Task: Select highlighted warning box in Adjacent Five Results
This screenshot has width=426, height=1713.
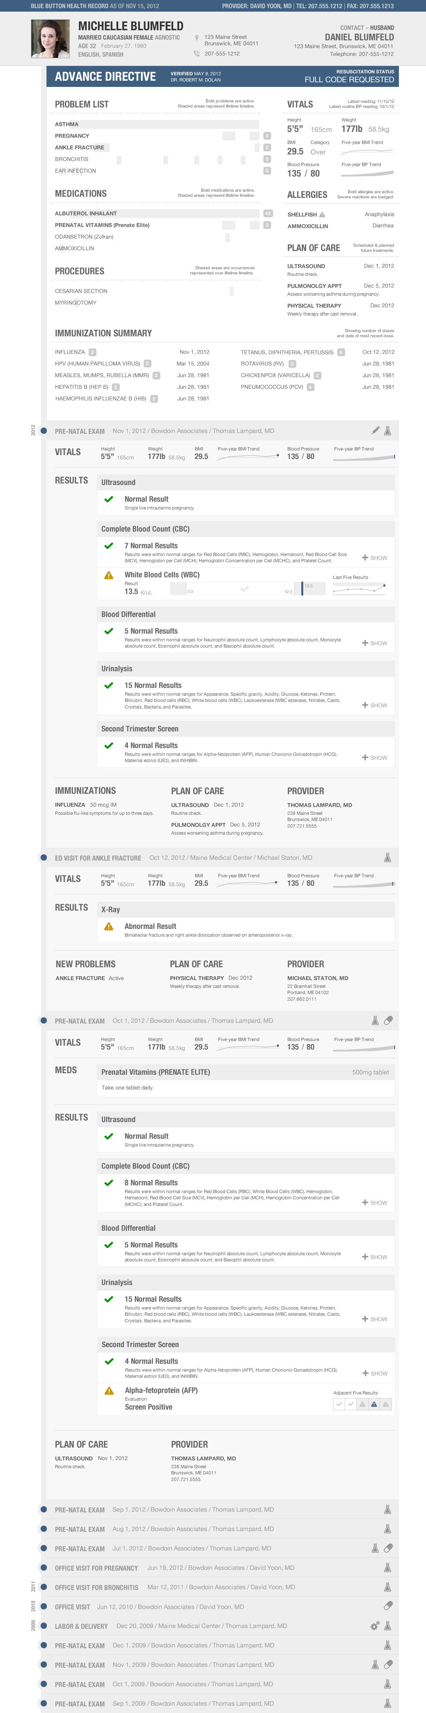Action: (x=374, y=1404)
